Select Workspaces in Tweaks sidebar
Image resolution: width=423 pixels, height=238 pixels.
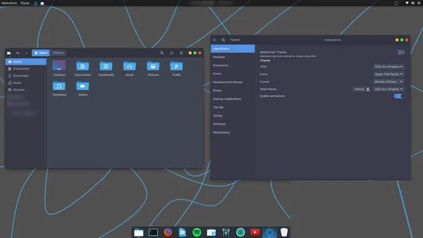click(233, 132)
